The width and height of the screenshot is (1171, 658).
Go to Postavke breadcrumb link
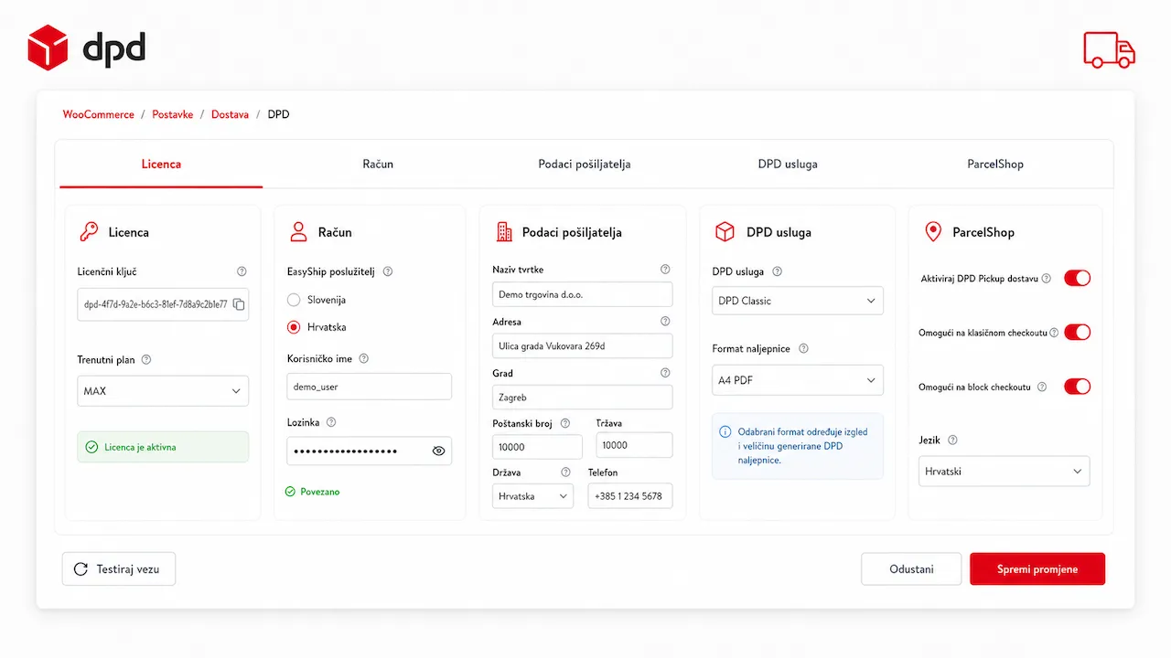[173, 114]
